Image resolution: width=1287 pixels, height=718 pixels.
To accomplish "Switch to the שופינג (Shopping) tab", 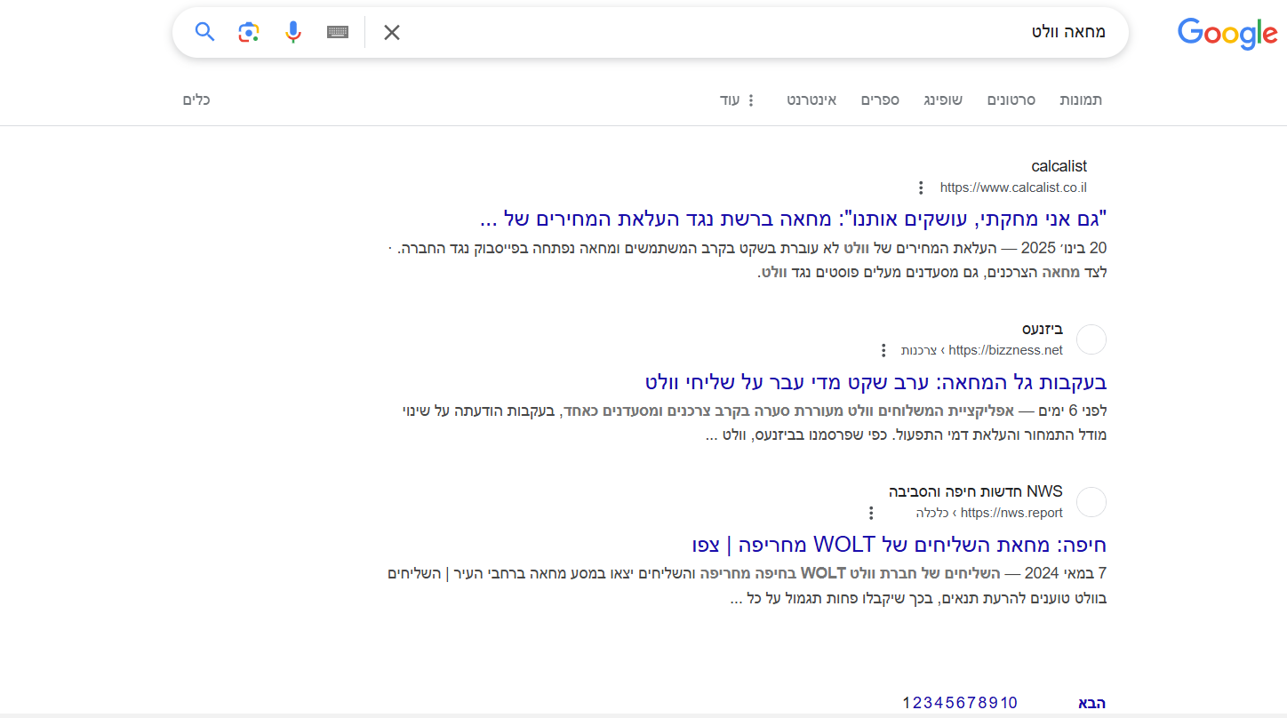I will (x=944, y=100).
